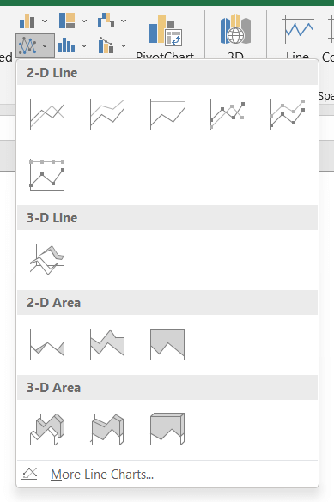Image resolution: width=334 pixels, height=502 pixels.
Task: Select the 2-D Line chart type
Action: pos(47,114)
